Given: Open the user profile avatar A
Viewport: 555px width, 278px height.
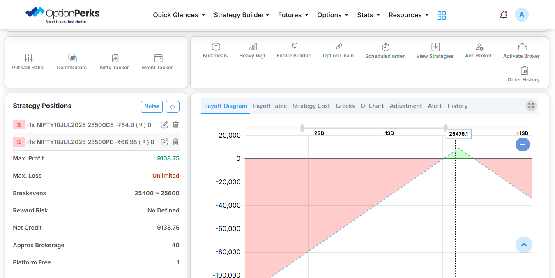Looking at the screenshot, I should pyautogui.click(x=522, y=15).
